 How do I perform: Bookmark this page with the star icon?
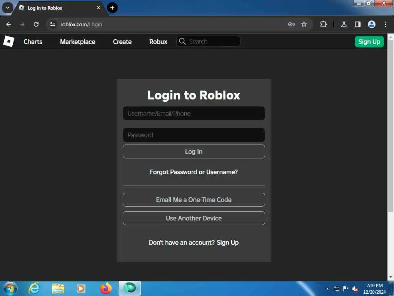point(304,24)
